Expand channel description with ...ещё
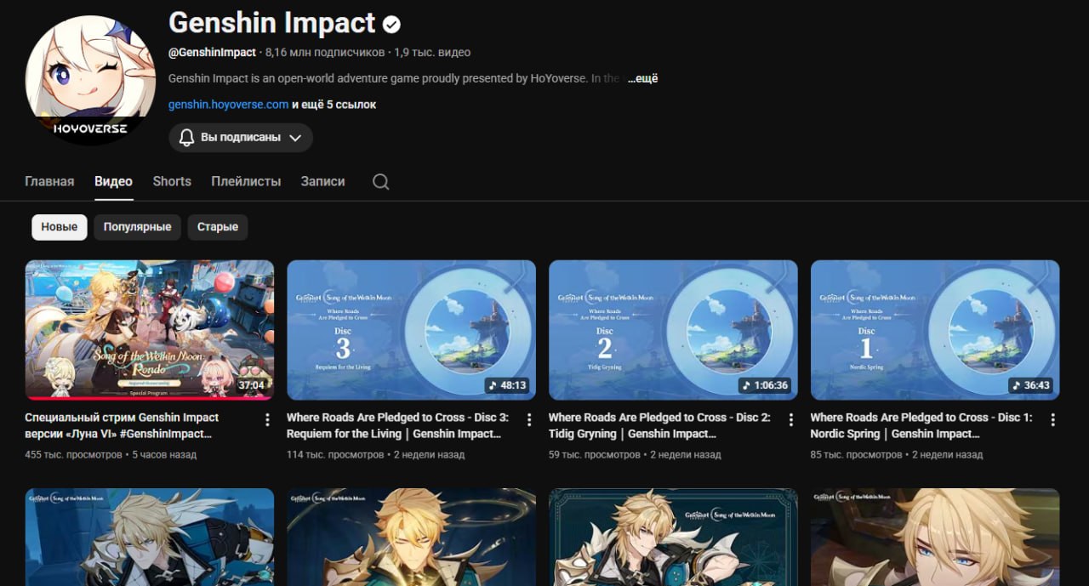1089x586 pixels. point(643,78)
